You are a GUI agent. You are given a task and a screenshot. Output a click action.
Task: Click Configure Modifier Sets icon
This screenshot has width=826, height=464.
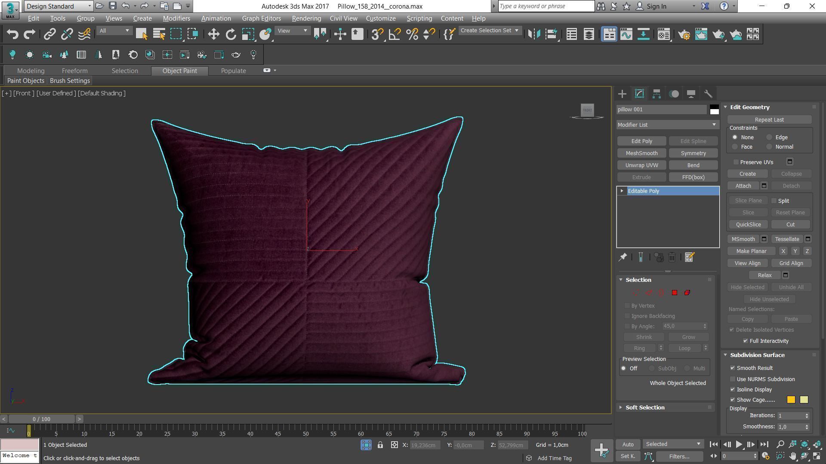689,257
